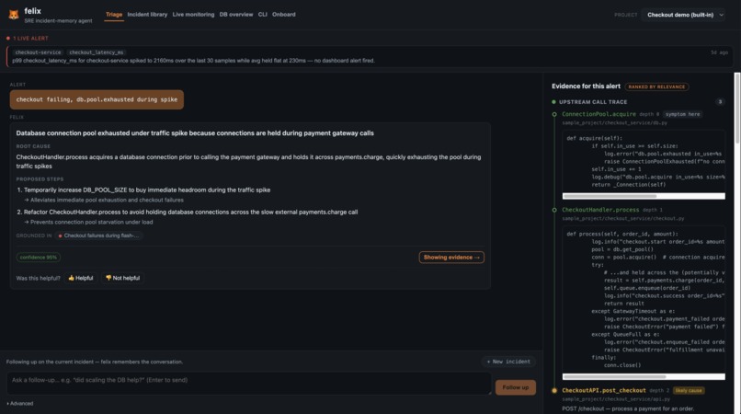
Task: Open the CheckoutHandler.process trace node
Action: [x=600, y=210]
